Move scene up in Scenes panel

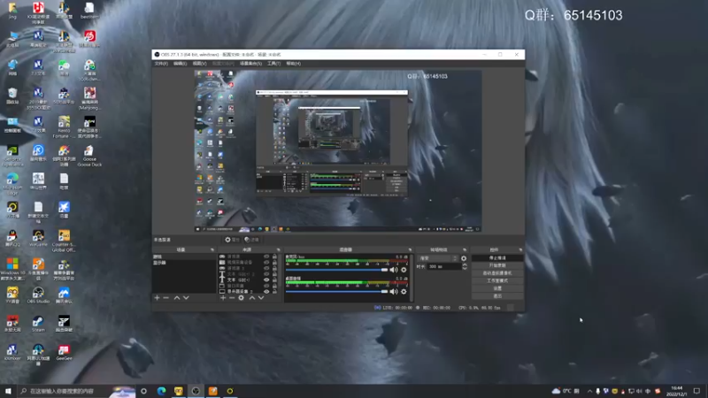point(177,298)
